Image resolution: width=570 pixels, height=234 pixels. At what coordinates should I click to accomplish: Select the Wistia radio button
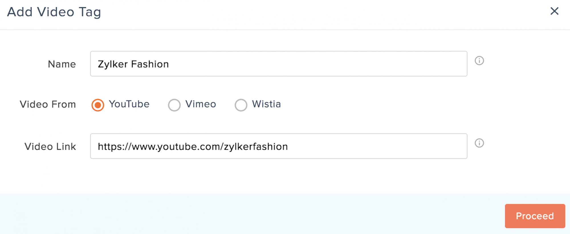(x=241, y=105)
